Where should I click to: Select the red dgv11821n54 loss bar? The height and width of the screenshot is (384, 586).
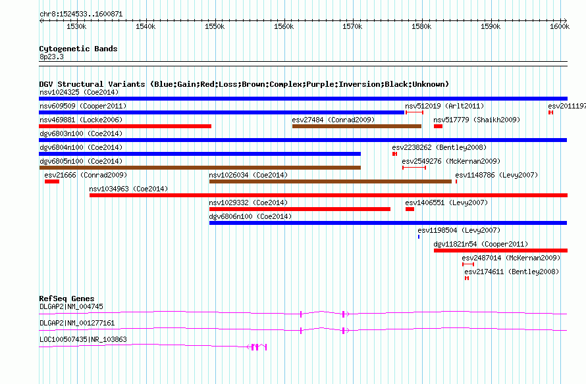501,251
